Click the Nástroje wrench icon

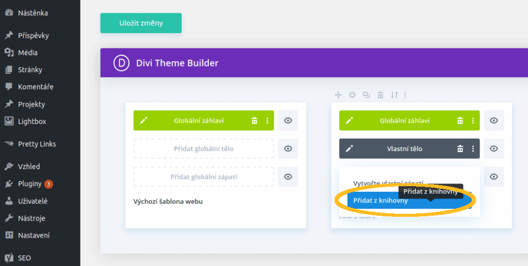(9, 218)
